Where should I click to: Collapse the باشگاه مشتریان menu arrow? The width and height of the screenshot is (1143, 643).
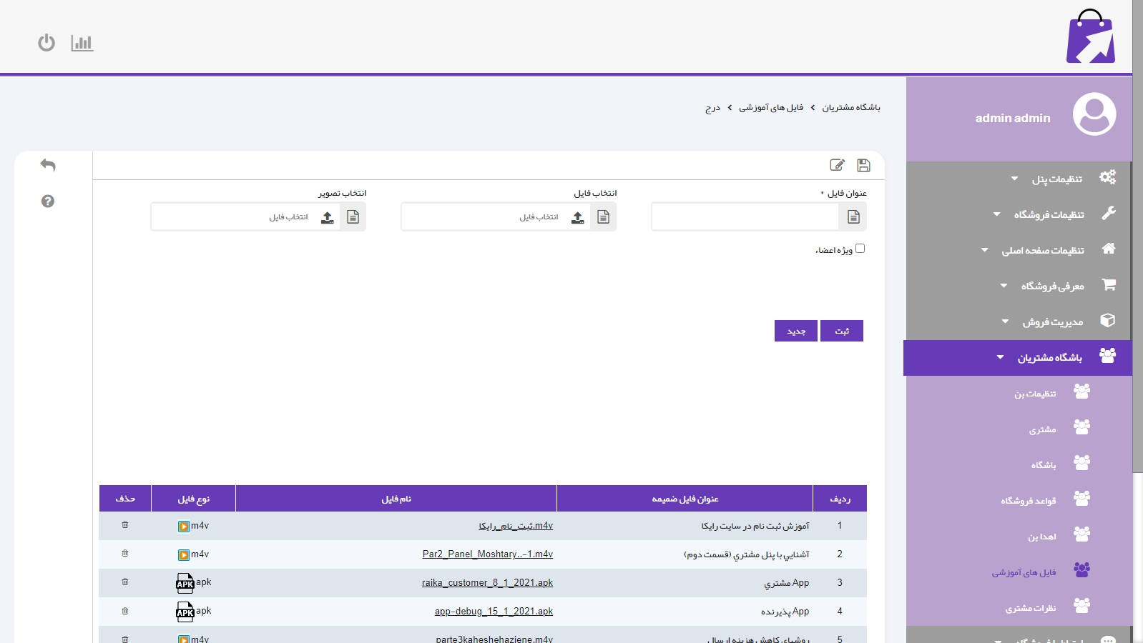click(1001, 357)
